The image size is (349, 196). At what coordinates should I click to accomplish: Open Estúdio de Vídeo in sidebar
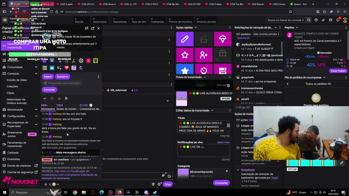click(x=17, y=80)
